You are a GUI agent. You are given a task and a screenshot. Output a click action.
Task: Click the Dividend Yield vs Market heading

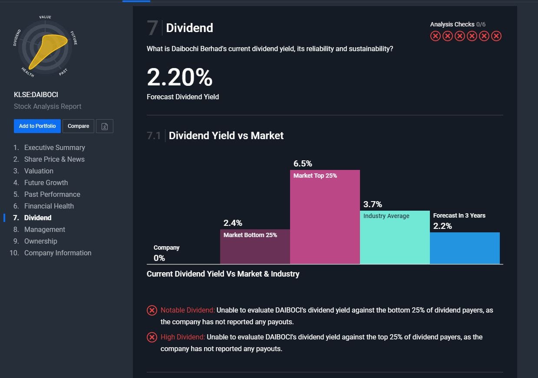(226, 136)
